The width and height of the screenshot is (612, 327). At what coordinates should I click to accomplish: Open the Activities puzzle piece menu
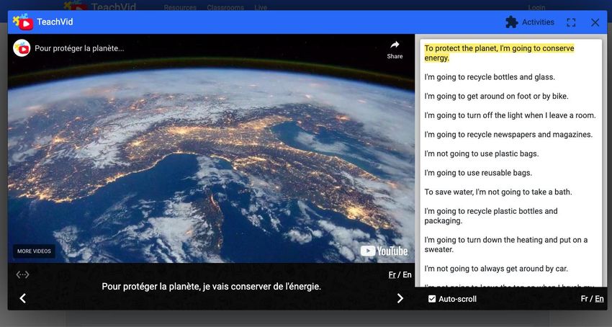[x=530, y=22]
